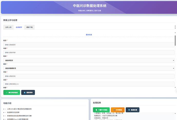Focus the 姓名 patient name field
The width and height of the screenshot is (177, 120).
coord(89,45)
